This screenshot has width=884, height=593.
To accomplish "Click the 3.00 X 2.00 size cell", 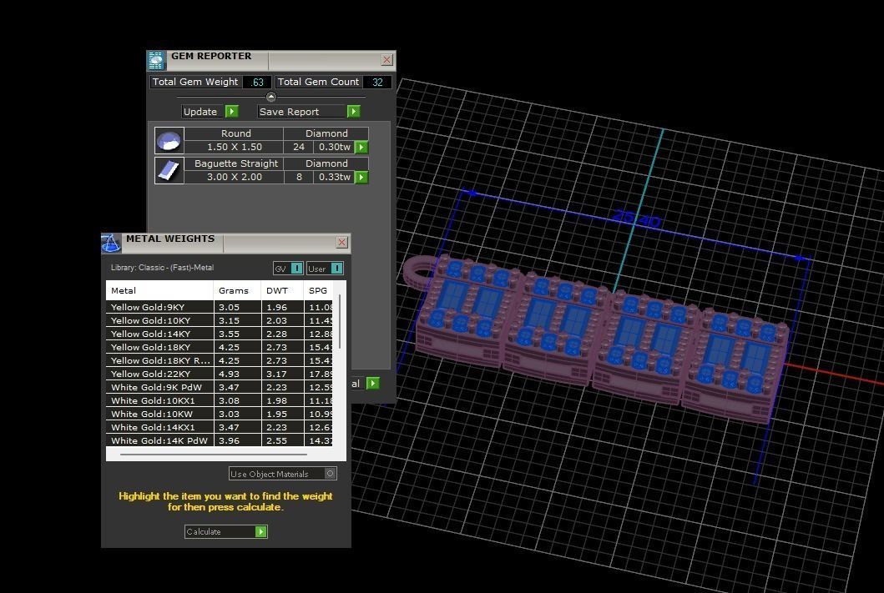I will (234, 177).
